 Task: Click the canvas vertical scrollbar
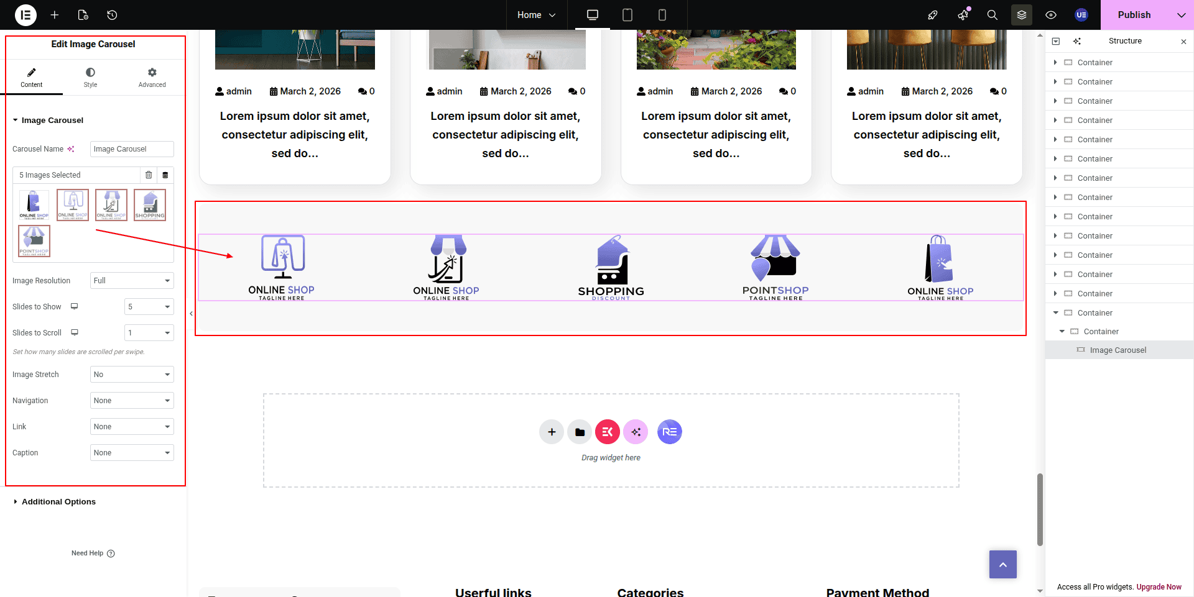1040,509
